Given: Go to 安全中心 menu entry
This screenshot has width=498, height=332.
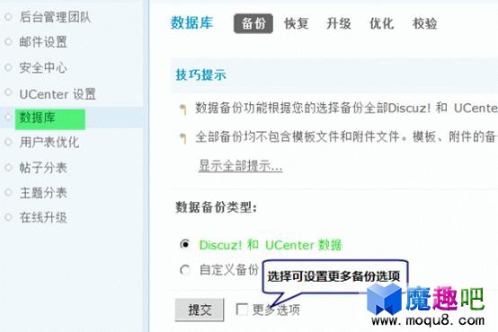Looking at the screenshot, I should point(43,67).
